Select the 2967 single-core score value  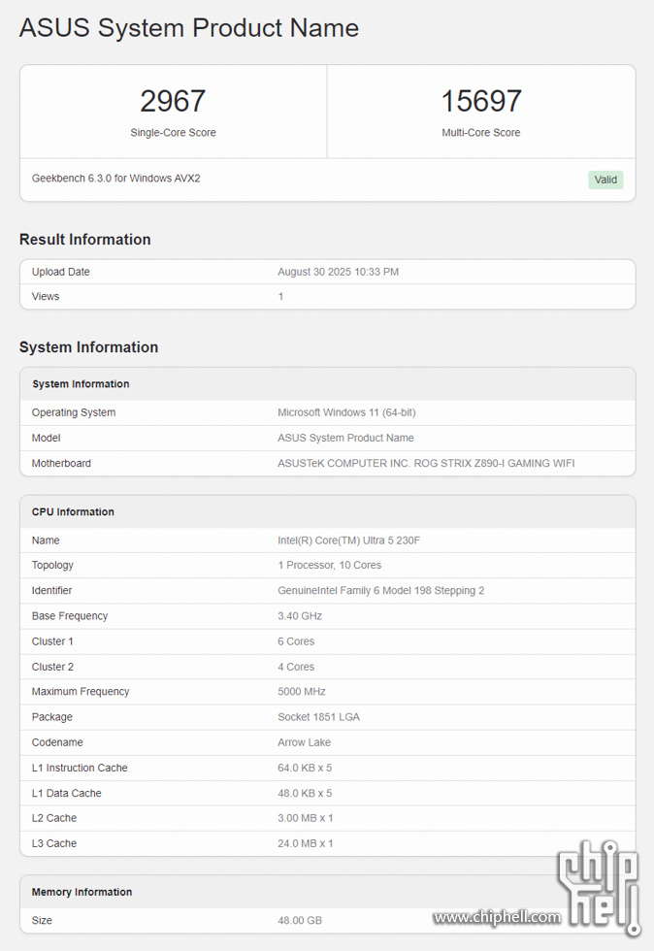173,101
